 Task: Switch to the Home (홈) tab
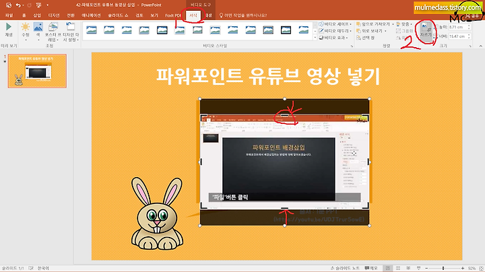[x=24, y=15]
